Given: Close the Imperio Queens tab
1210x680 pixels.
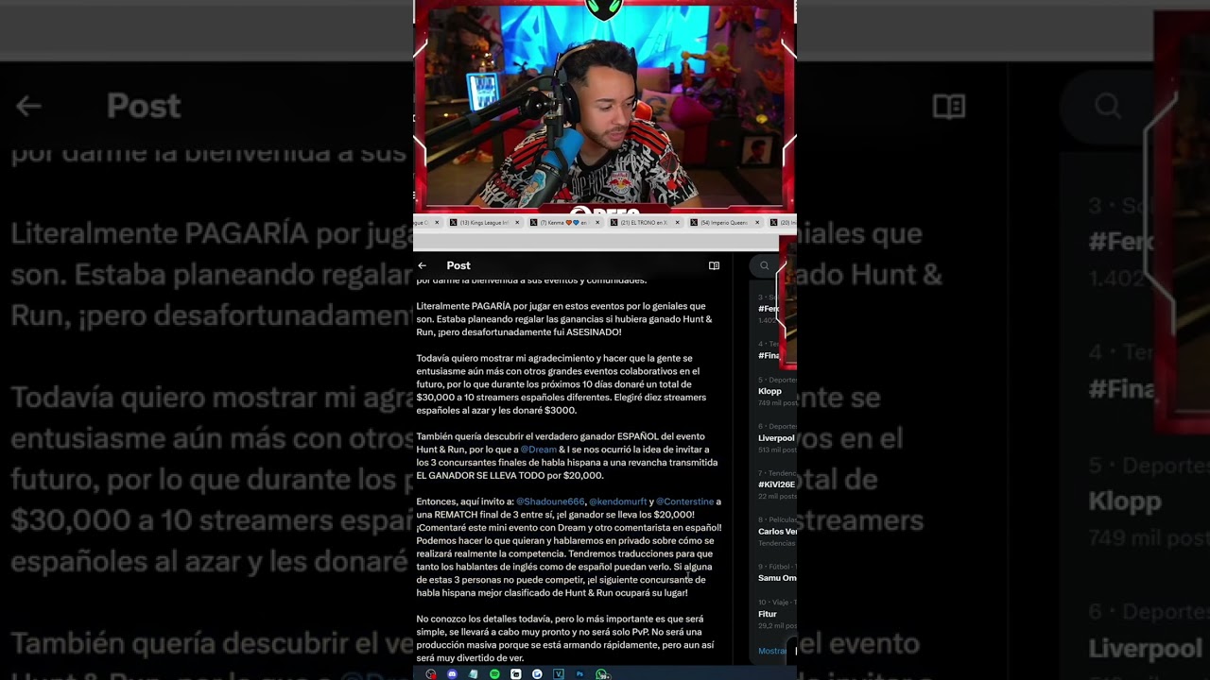Looking at the screenshot, I should point(757,223).
